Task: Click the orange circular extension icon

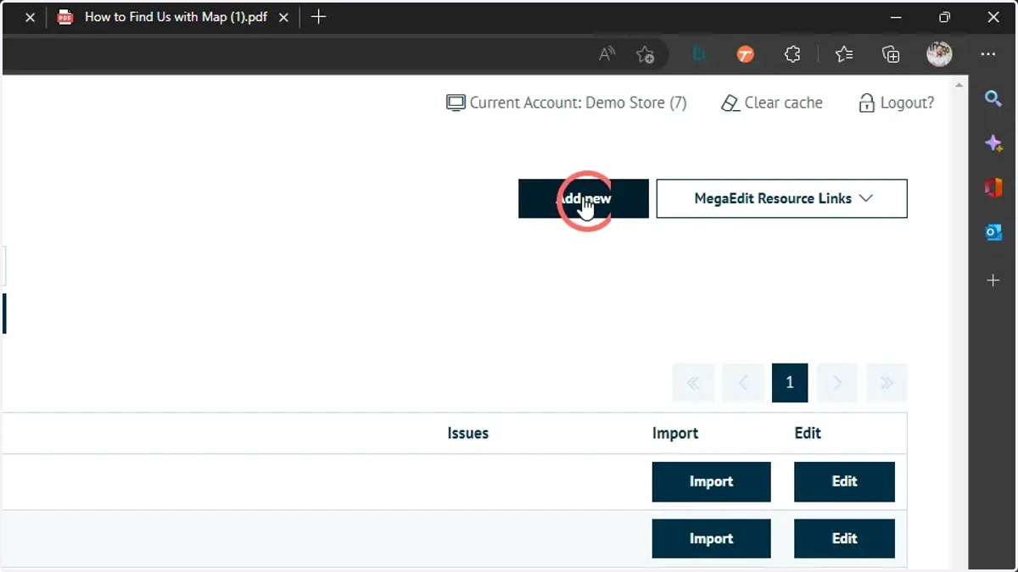Action: (745, 54)
